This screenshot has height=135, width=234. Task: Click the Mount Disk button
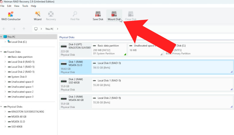click(114, 16)
